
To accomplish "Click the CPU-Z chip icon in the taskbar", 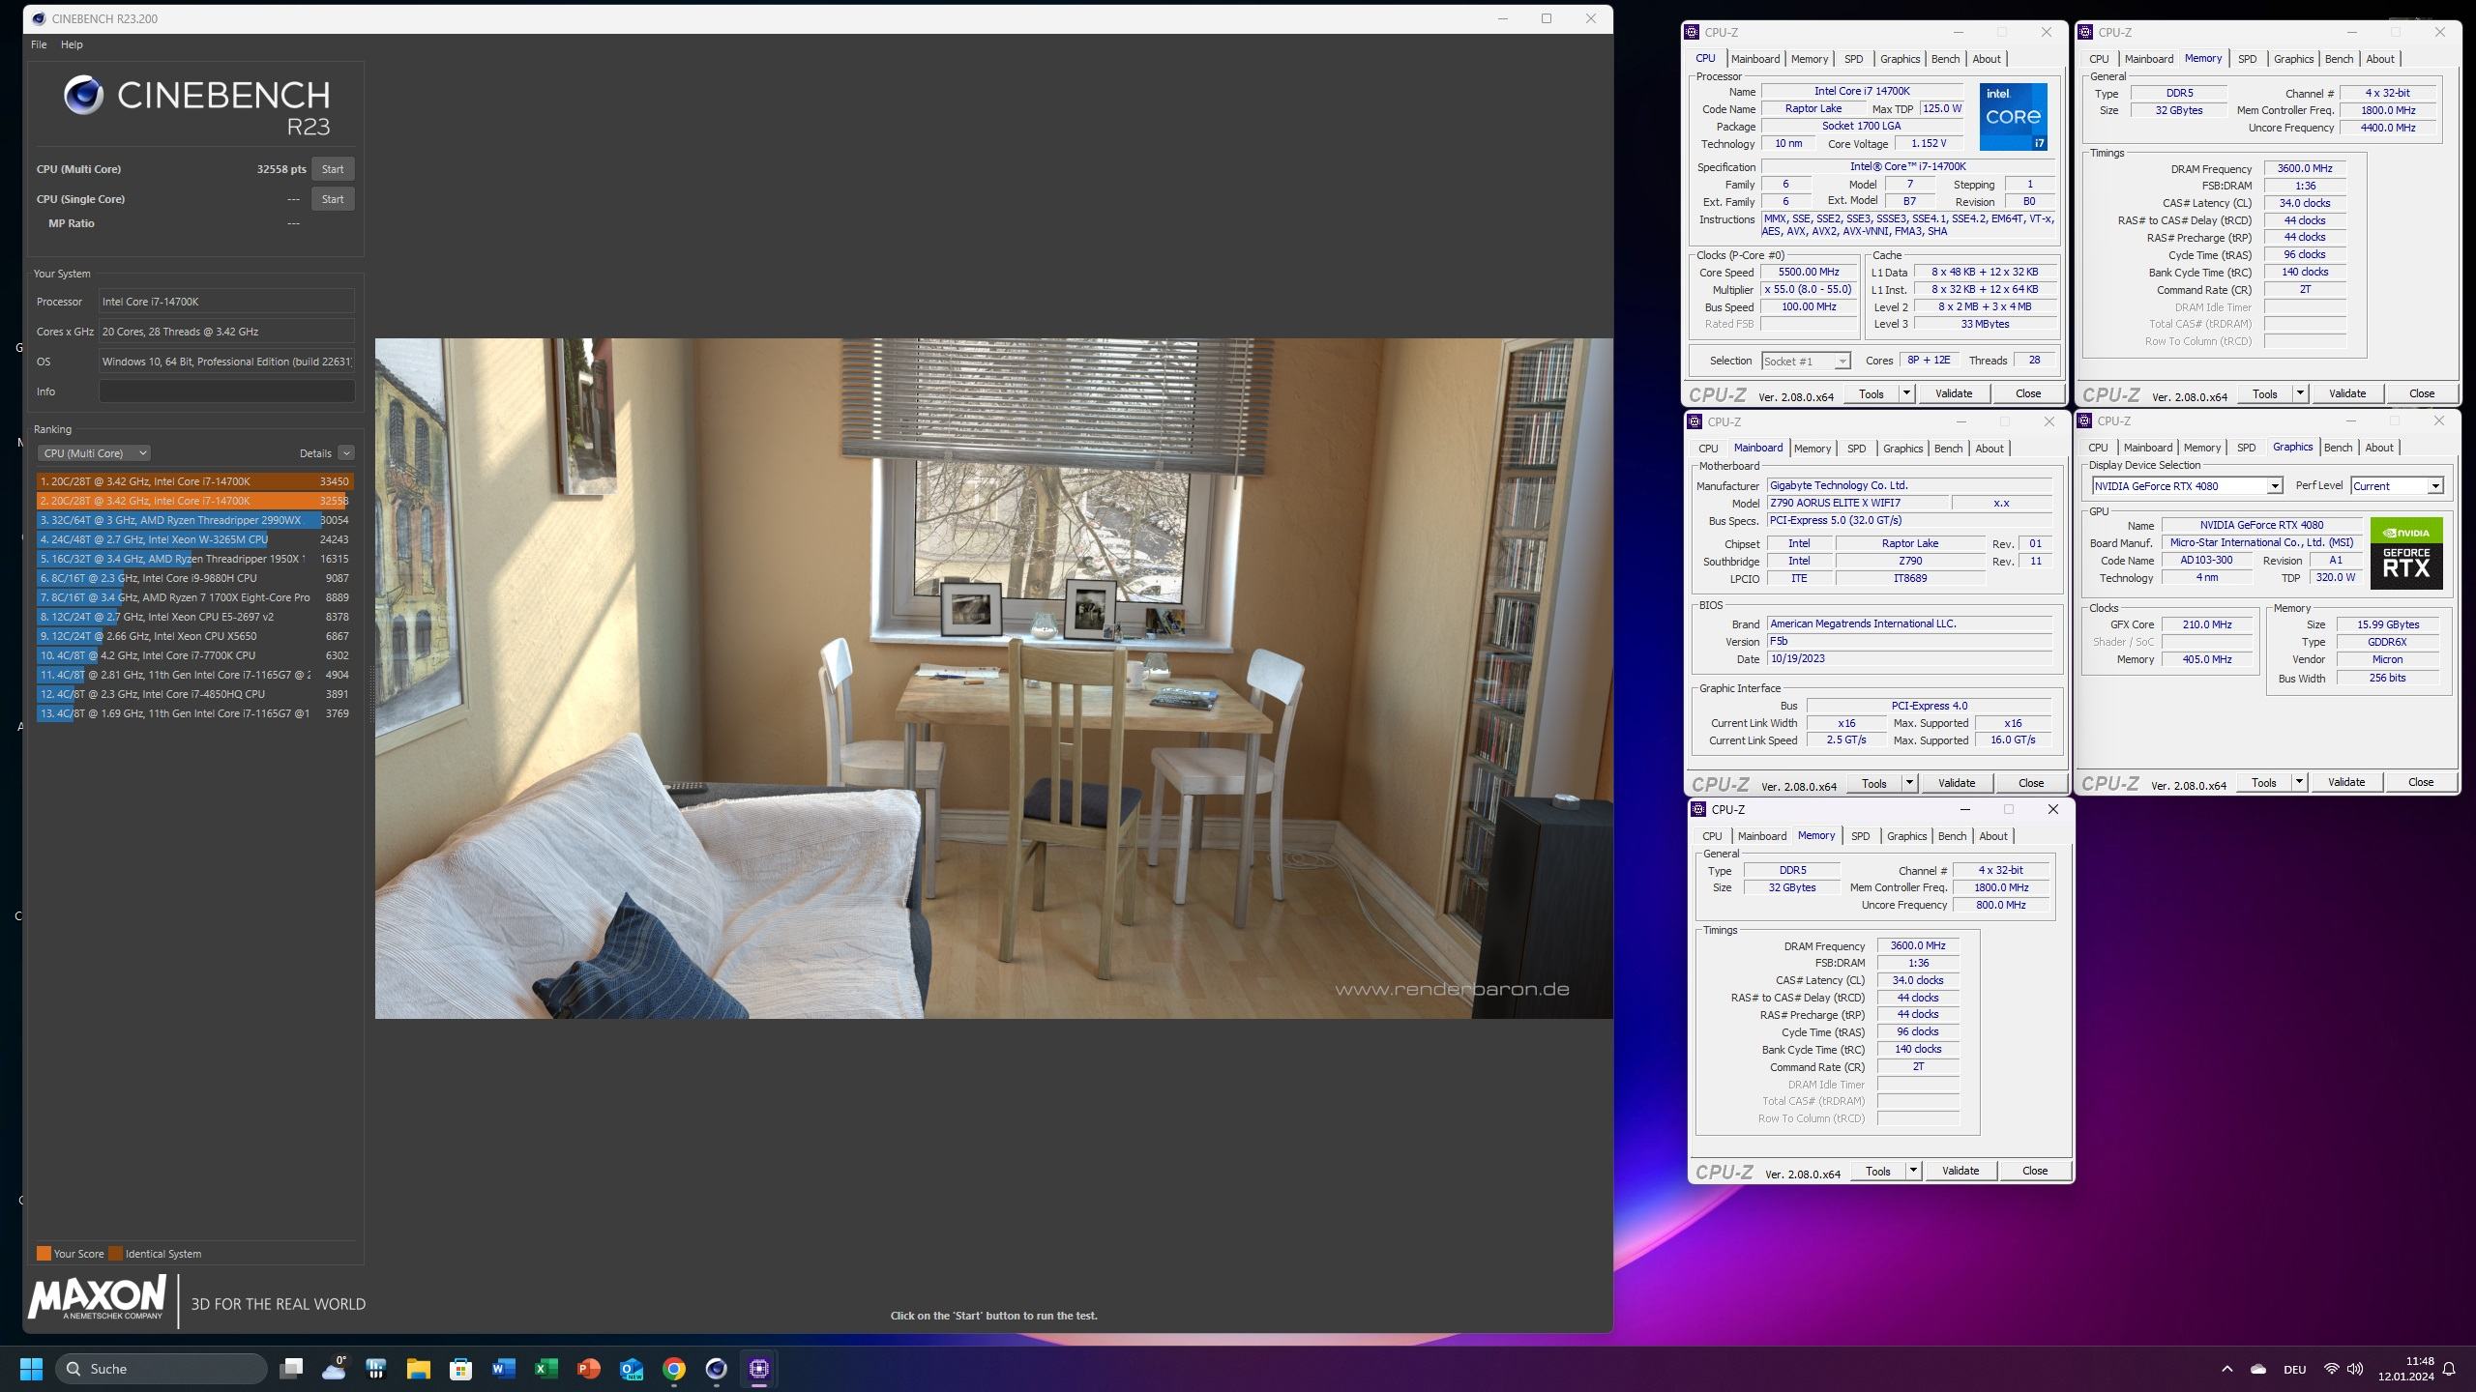I will pos(759,1369).
